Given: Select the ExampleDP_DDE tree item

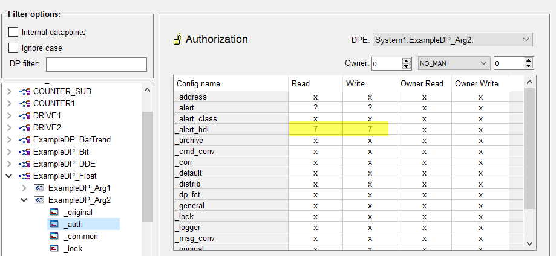Looking at the screenshot, I should point(64,164).
